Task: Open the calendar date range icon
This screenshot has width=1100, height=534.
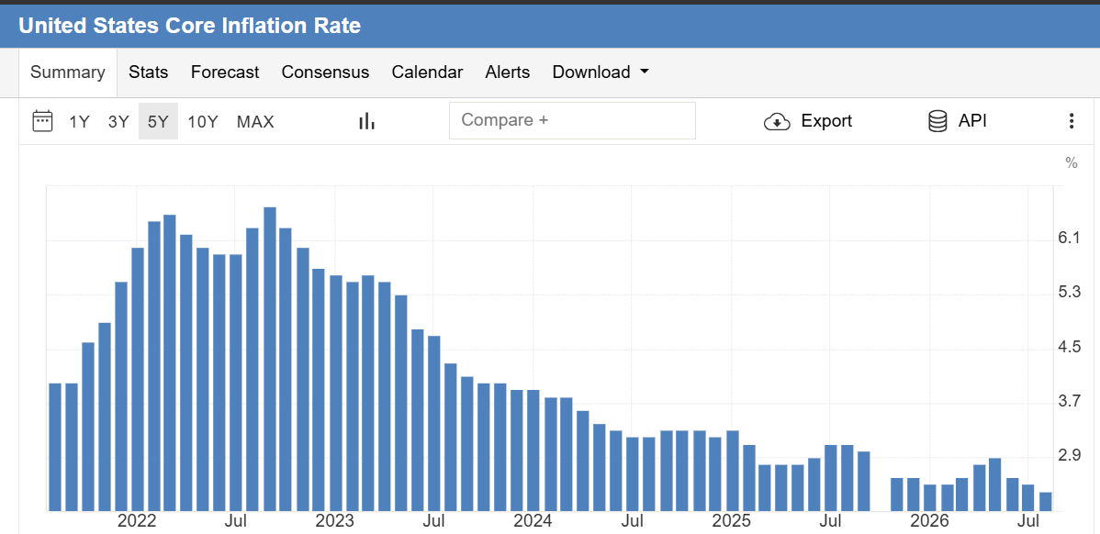Action: [43, 121]
